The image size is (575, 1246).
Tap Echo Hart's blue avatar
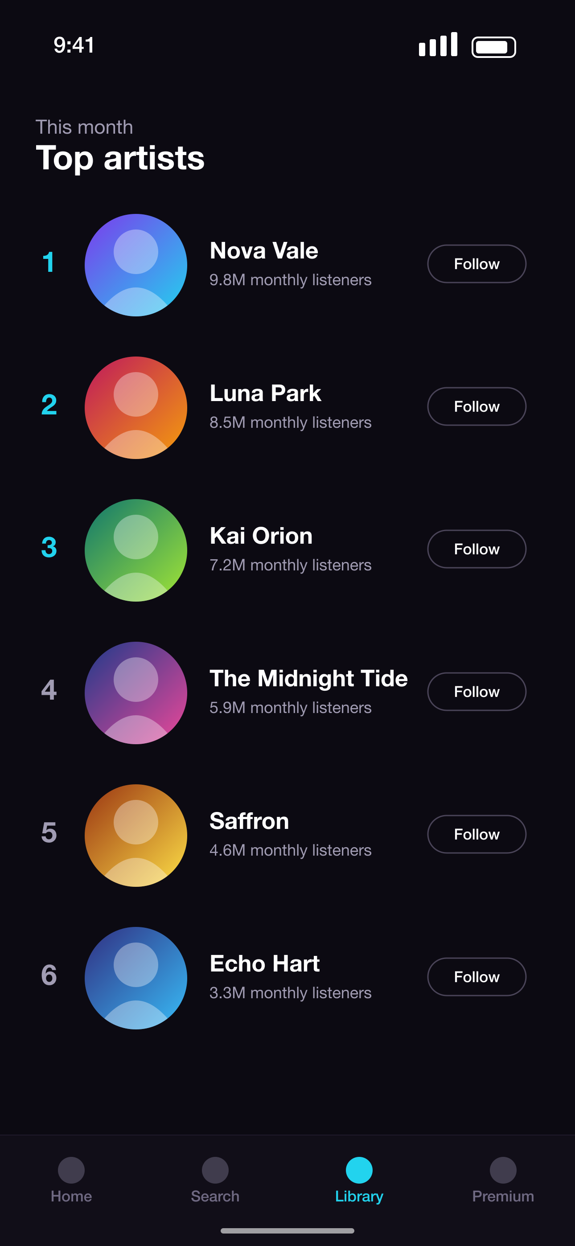tap(136, 978)
